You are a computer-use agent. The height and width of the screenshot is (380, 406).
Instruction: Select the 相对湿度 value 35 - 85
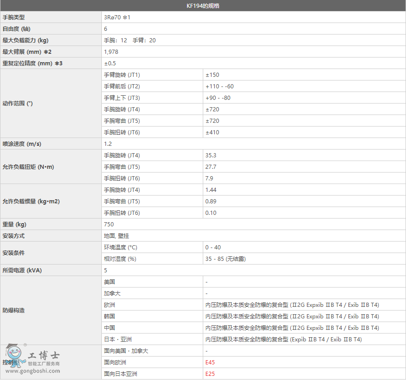225,259
